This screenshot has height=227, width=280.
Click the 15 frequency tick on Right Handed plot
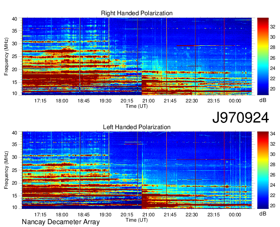14,82
